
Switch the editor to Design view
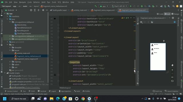click(175, 14)
